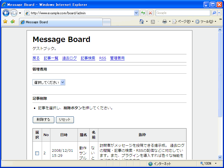The width and height of the screenshot is (224, 168).
Task: Click the vertical scrollbar down arrow
Action: click(220, 157)
